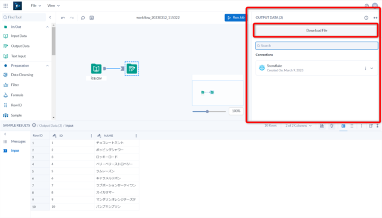This screenshot has height=218, width=382.
Task: Click the lightbulb insights icon
Action: point(332,126)
